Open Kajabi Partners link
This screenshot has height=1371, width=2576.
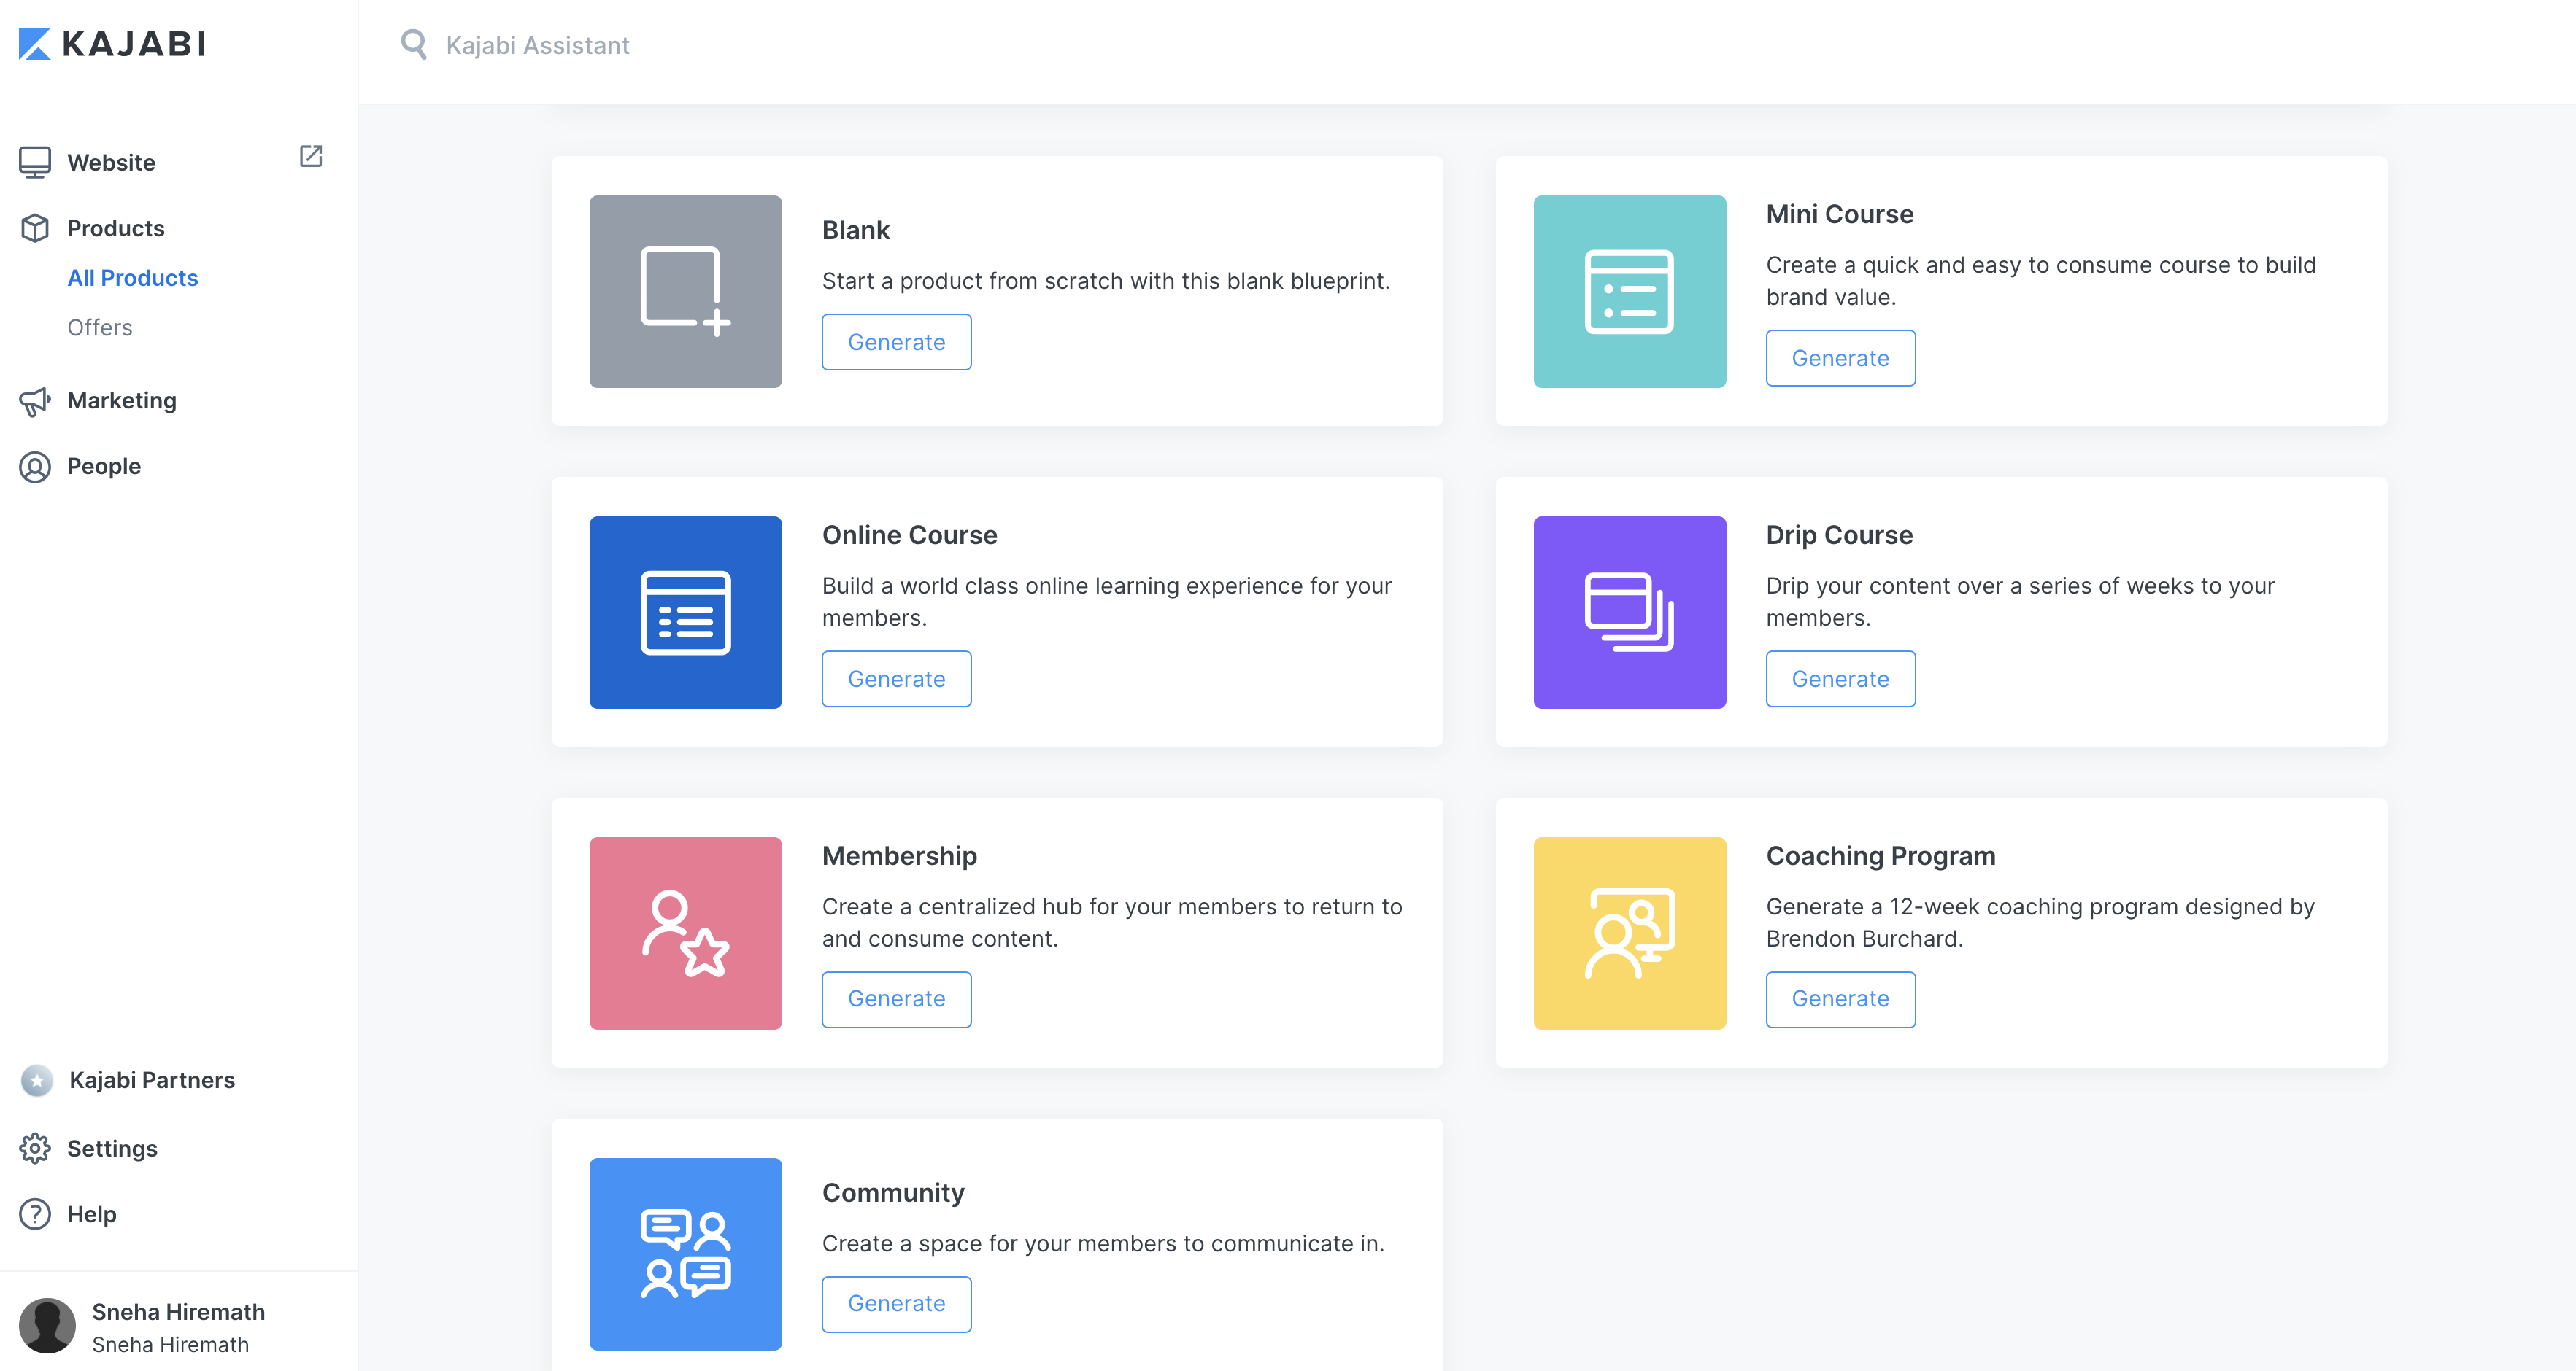click(x=151, y=1080)
